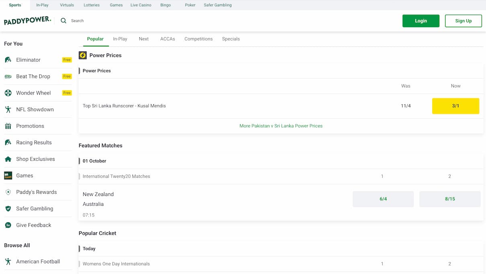Open More Pakistan v Sri Lanka Power Prices
Screen dimensions: 486x274
point(281,126)
